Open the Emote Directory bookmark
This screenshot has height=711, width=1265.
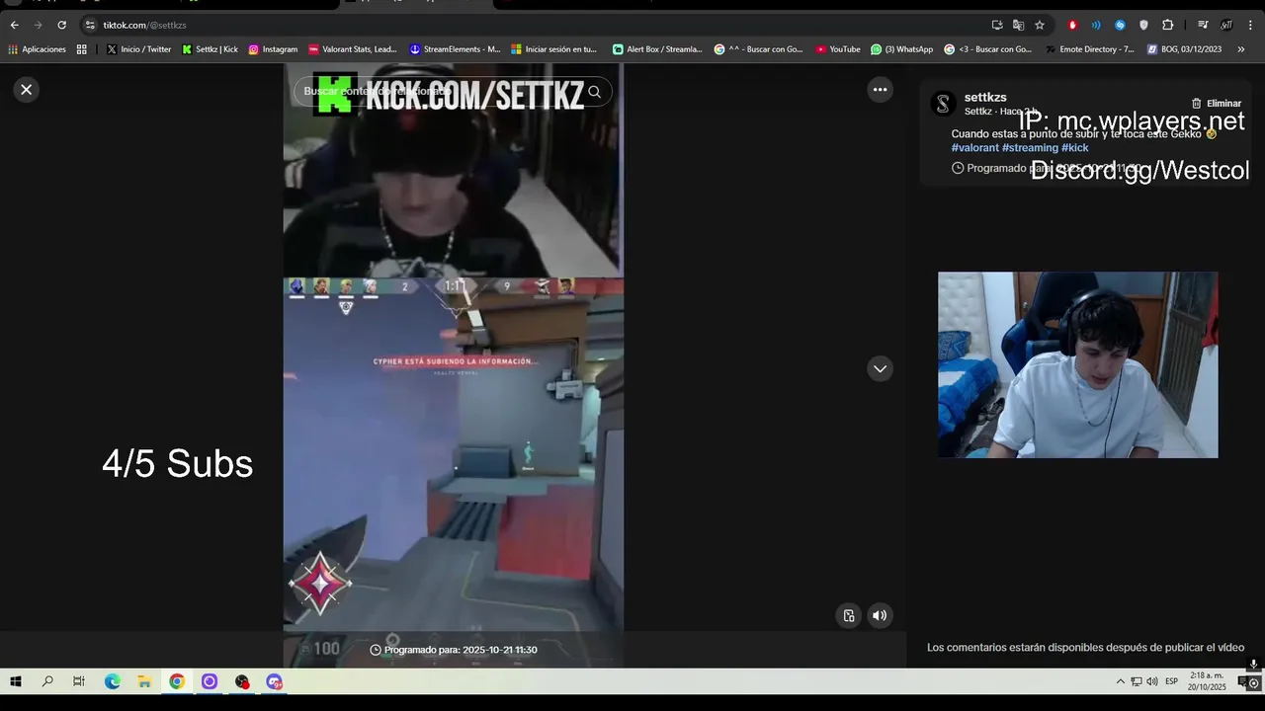click(x=1090, y=49)
